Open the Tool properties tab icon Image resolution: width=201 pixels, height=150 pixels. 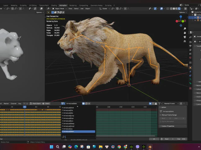[x=190, y=37]
